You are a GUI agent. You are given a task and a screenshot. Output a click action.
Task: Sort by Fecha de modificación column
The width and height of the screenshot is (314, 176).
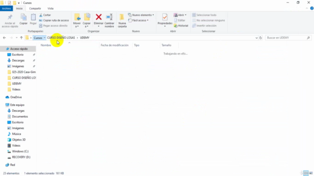pos(114,45)
